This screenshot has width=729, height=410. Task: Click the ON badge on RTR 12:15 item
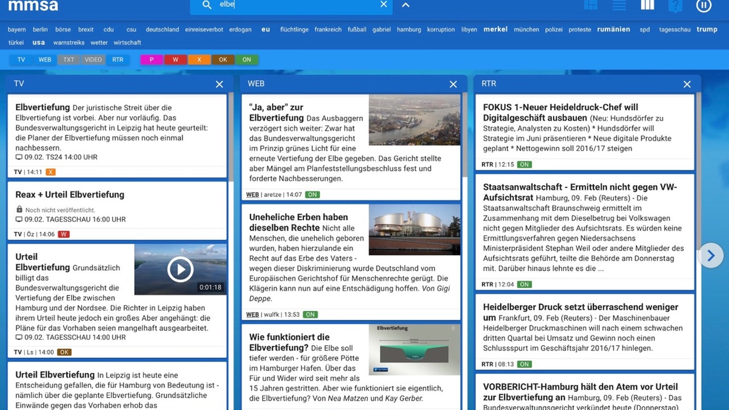524,165
